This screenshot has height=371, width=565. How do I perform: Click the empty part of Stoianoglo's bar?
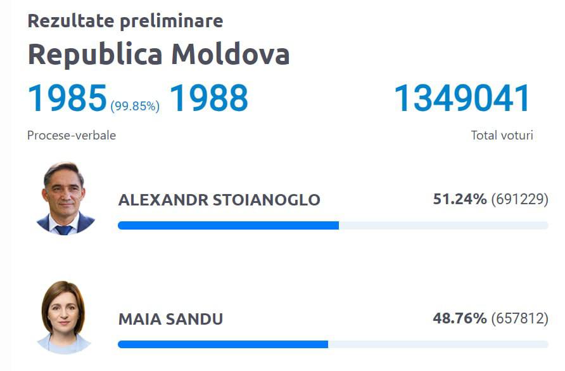(x=443, y=225)
